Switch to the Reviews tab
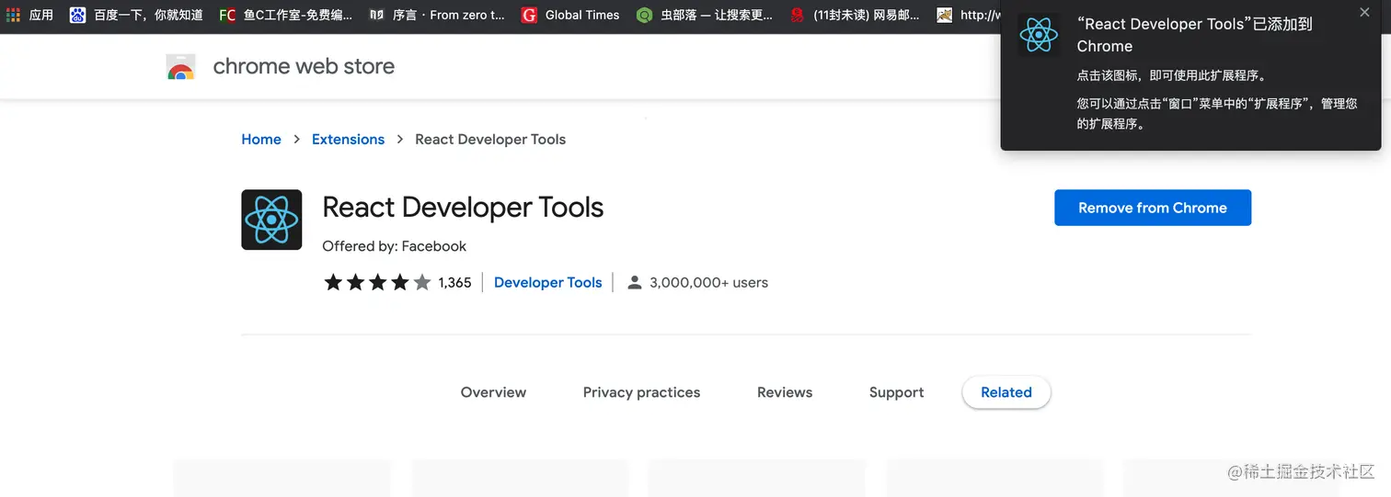Screen dimensions: 1391x497 785,392
